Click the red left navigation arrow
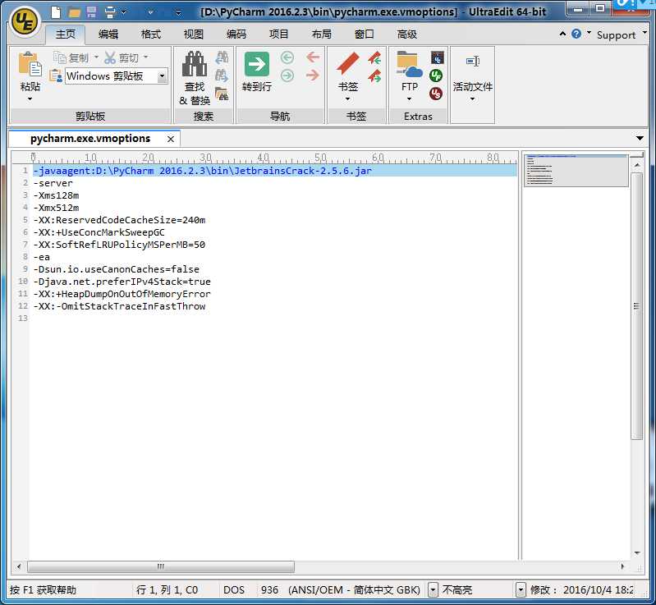The width and height of the screenshot is (656, 605). (313, 57)
